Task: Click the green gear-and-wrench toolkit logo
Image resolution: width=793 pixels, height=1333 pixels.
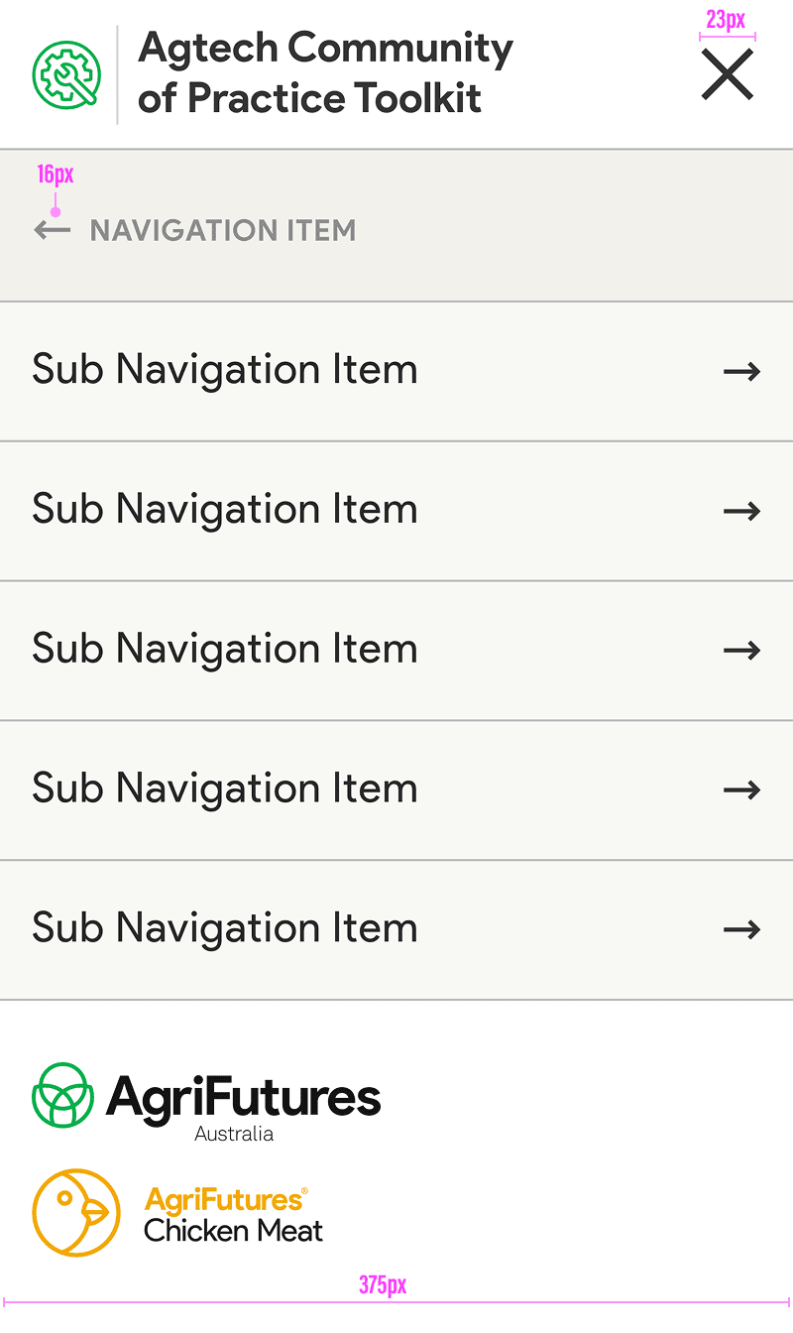Action: [x=66, y=74]
